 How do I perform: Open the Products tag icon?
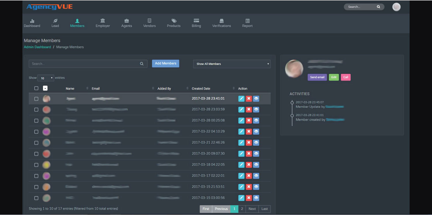(x=174, y=21)
